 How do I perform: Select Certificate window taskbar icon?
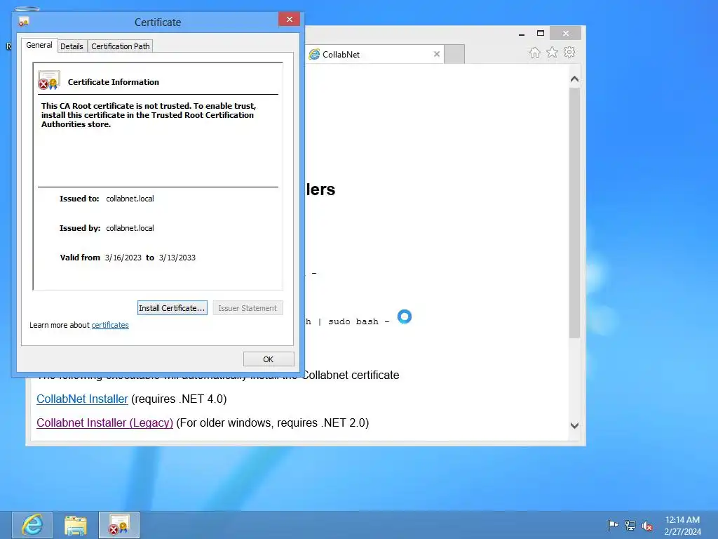[x=119, y=525]
